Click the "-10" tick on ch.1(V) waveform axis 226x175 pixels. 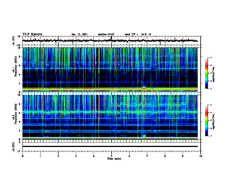tap(18, 45)
